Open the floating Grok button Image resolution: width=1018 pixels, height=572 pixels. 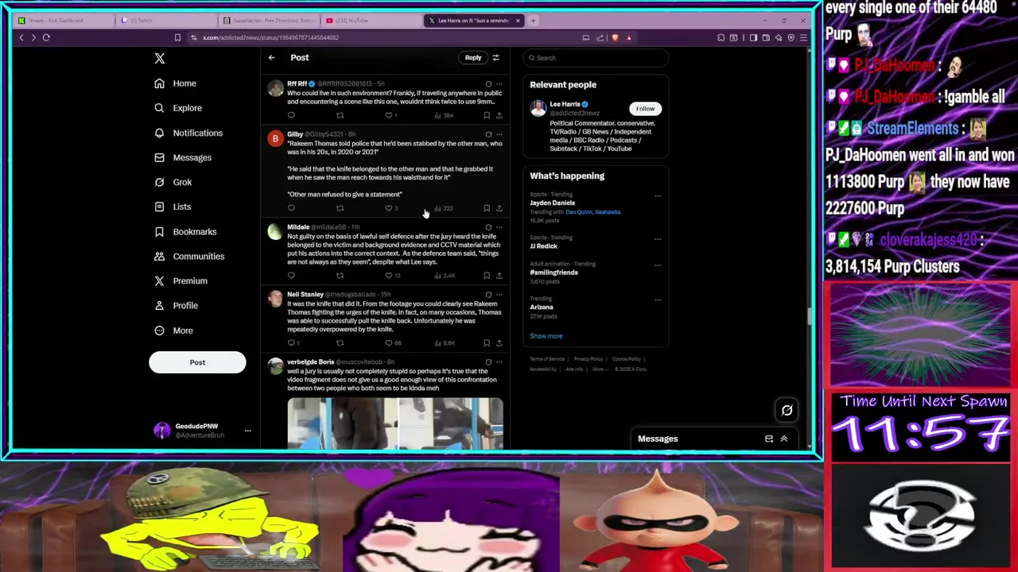[x=787, y=410]
